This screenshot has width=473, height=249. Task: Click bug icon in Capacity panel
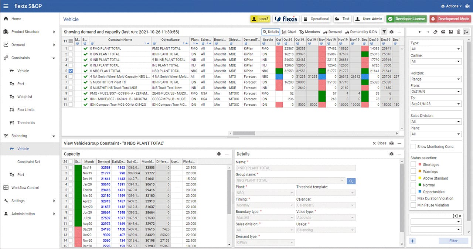[219, 154]
